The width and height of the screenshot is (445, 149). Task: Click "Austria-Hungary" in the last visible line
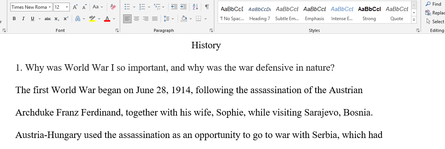pos(48,135)
